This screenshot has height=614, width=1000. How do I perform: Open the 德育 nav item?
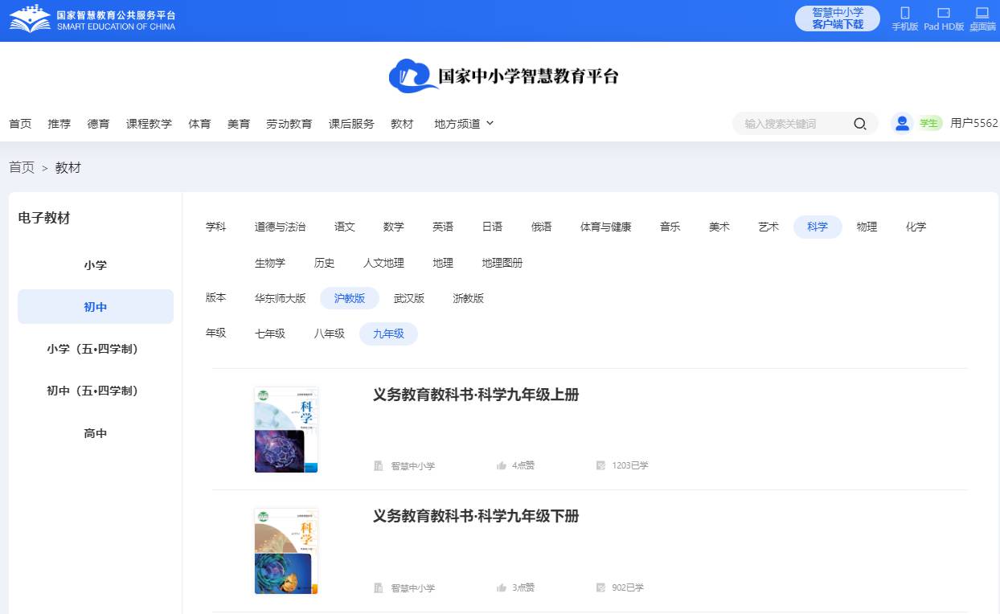[99, 124]
